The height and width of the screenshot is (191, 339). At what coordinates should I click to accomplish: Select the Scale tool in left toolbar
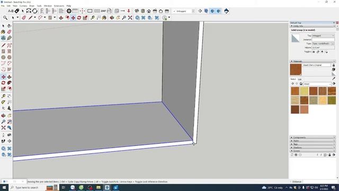coord(4,89)
